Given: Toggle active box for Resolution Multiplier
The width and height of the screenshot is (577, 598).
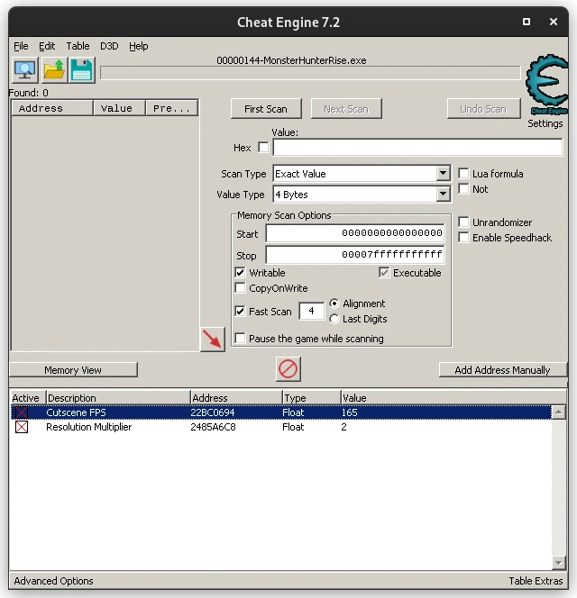Looking at the screenshot, I should pos(22,427).
